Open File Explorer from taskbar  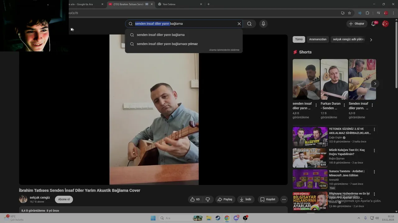tap(209, 218)
